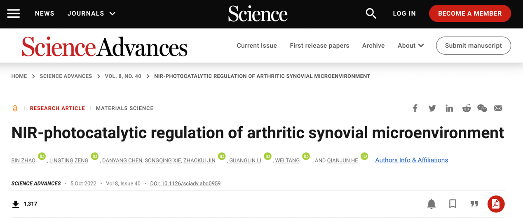This screenshot has height=218, width=523.
Task: Open the hamburger main menu
Action: 14,14
